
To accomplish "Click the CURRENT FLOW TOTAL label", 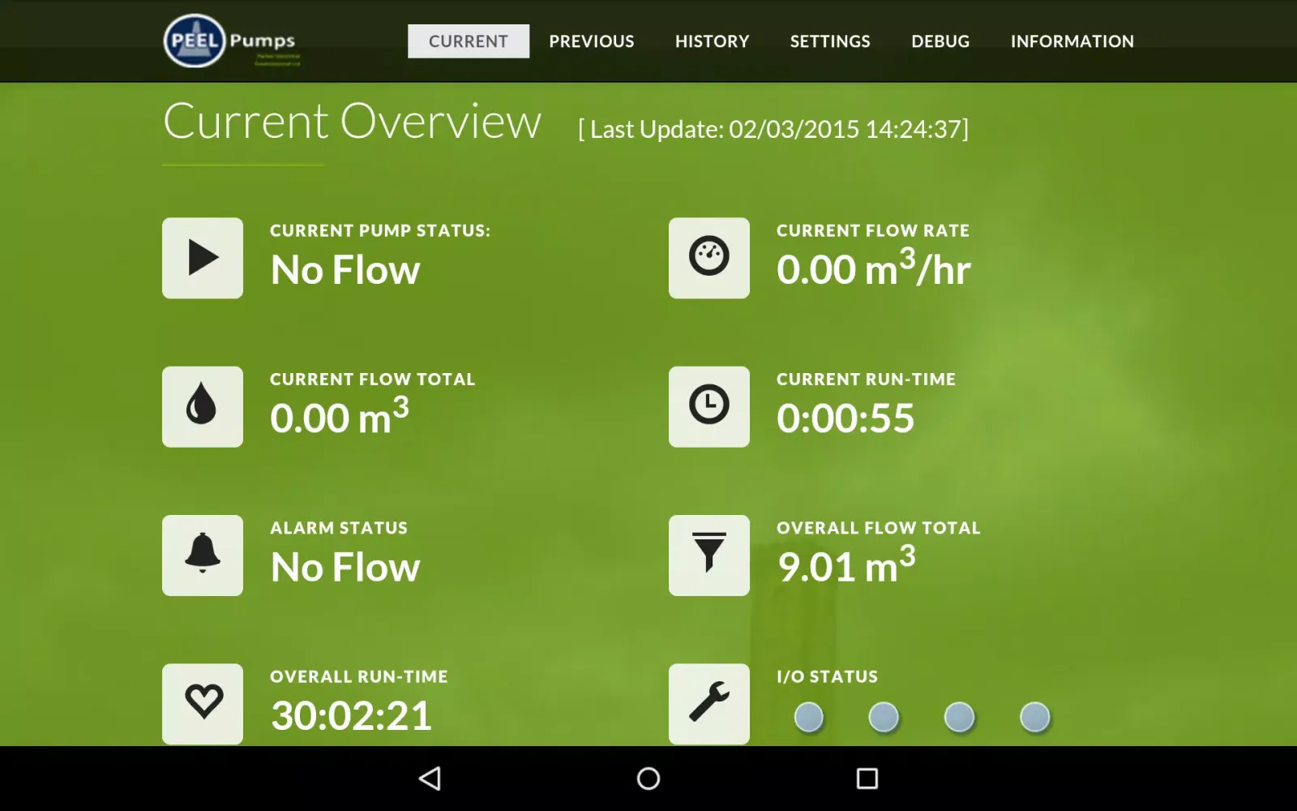I will click(x=373, y=380).
